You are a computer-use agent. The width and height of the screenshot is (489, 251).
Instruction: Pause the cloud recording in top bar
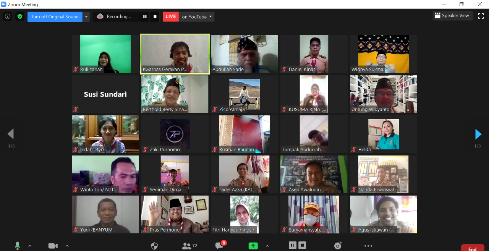145,16
